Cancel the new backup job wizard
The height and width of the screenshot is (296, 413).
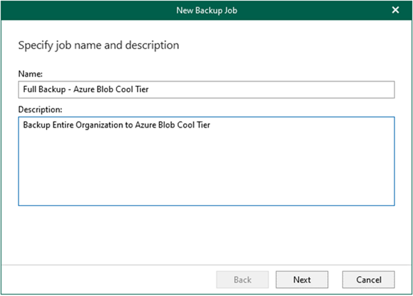[x=368, y=280]
